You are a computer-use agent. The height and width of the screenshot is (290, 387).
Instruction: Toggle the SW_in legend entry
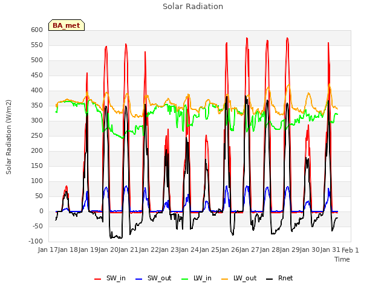110,278
